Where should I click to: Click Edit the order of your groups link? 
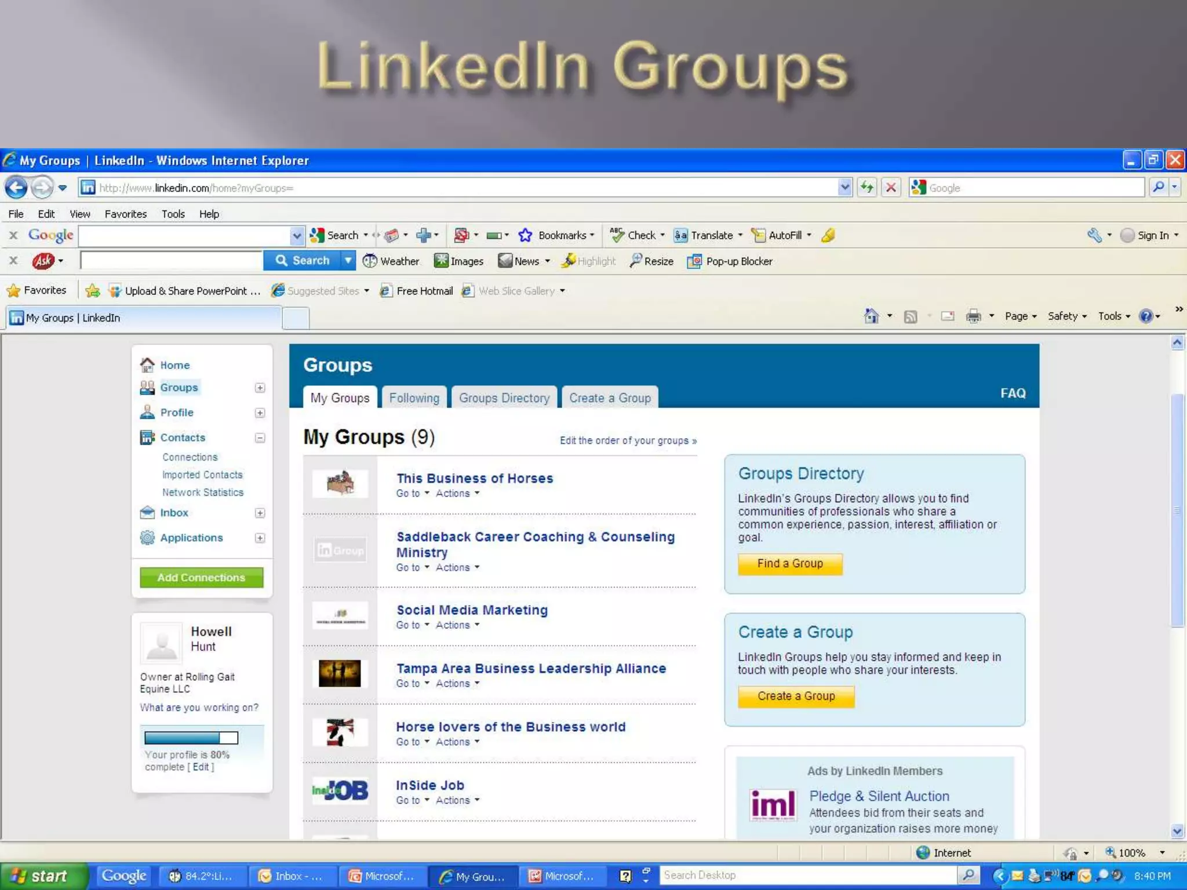tap(628, 440)
